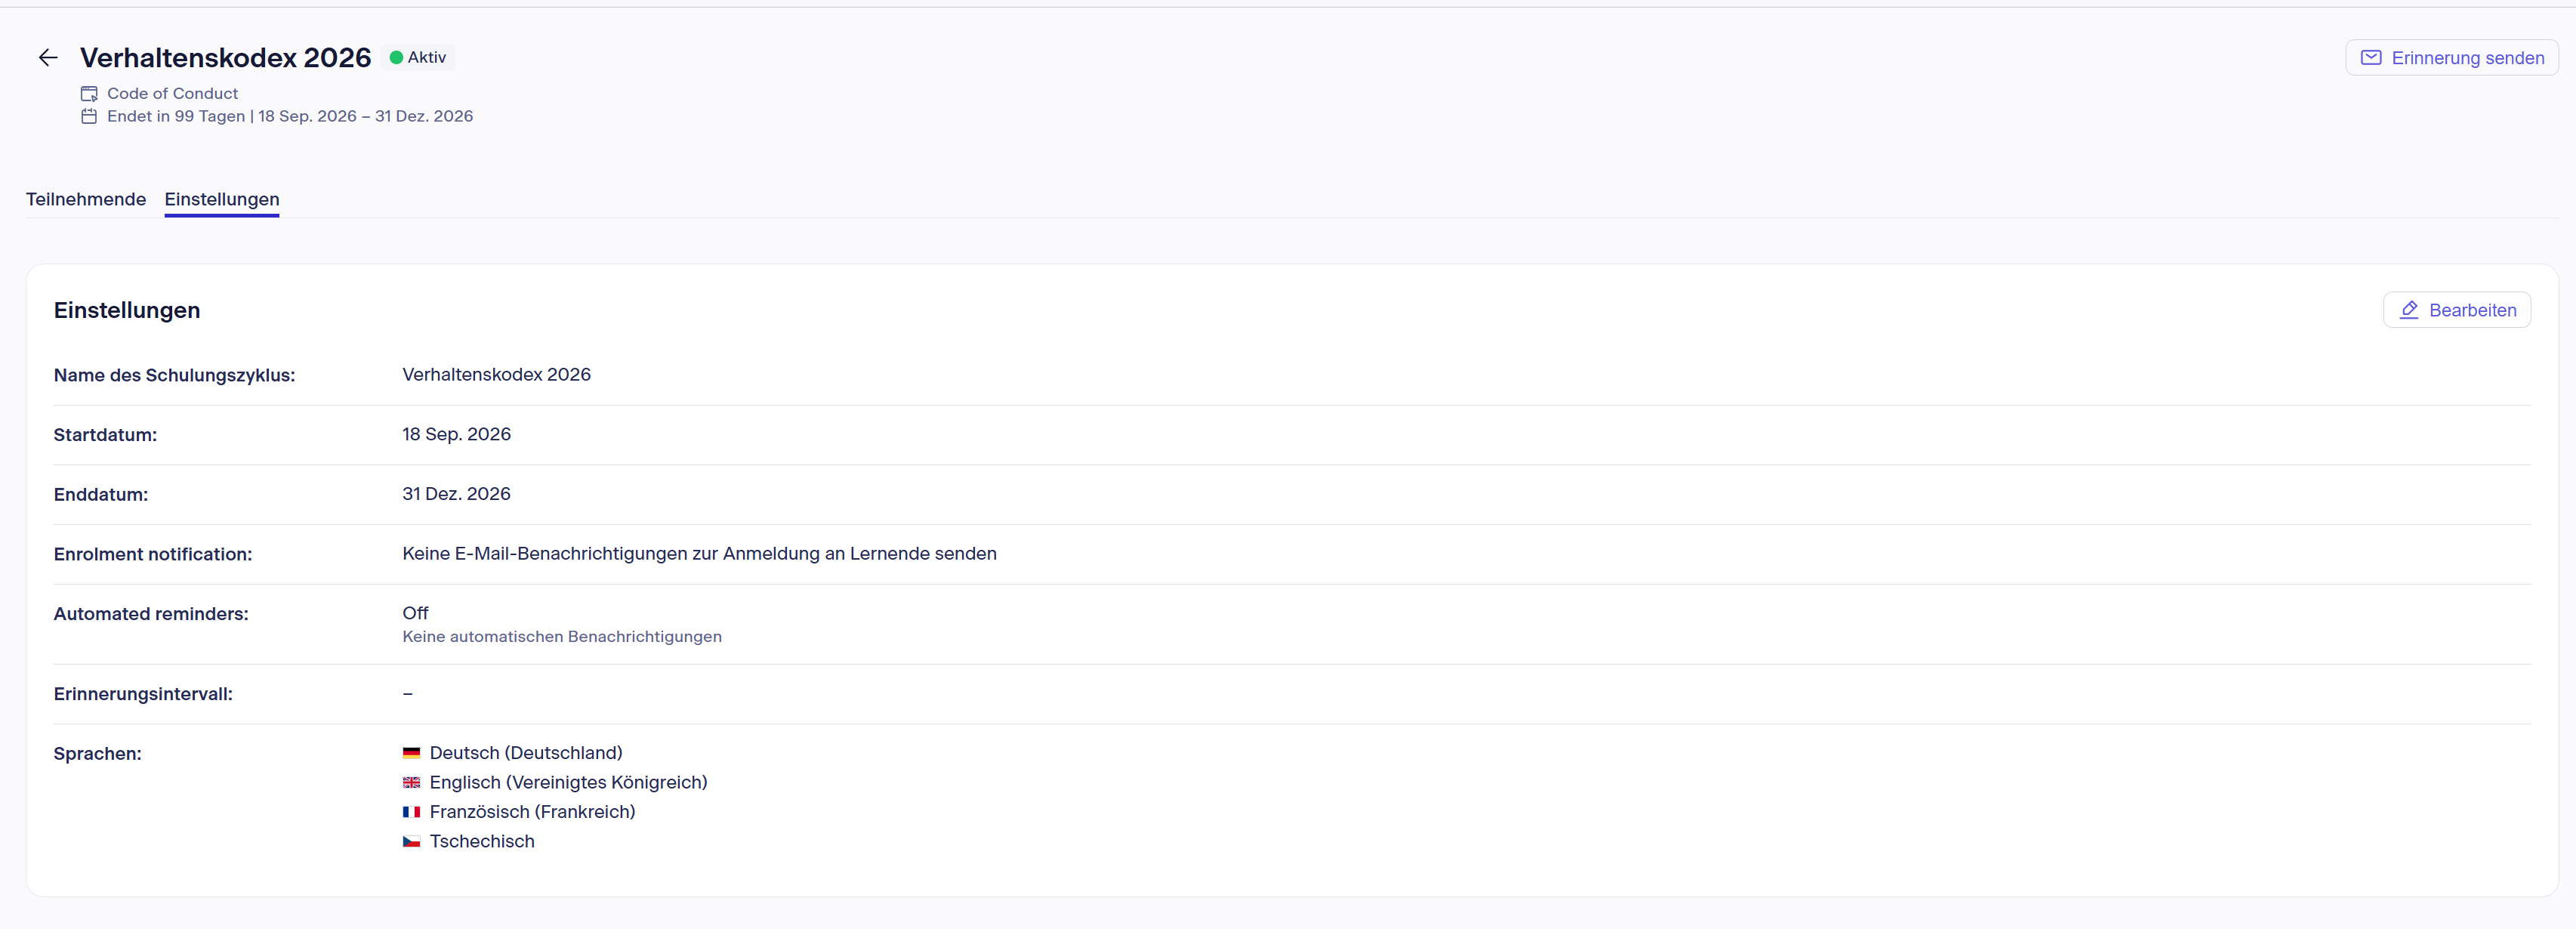Image resolution: width=2576 pixels, height=929 pixels.
Task: Click the green Aktiv status dot
Action: point(396,58)
